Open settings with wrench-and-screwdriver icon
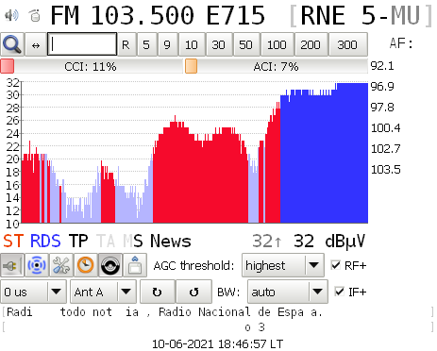Viewport: 437px width, 351px height. [x=61, y=265]
